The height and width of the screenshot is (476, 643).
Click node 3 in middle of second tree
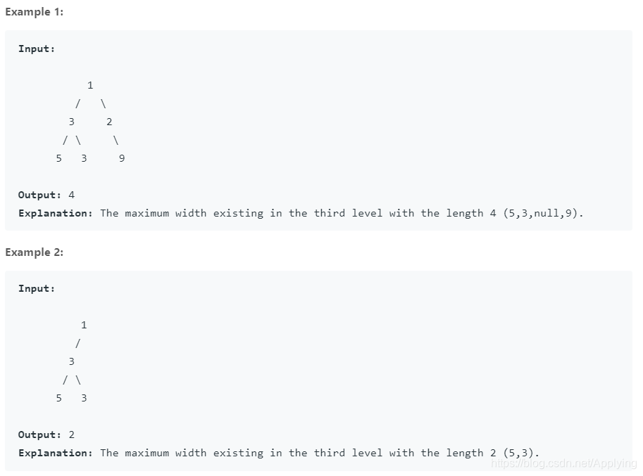(71, 361)
